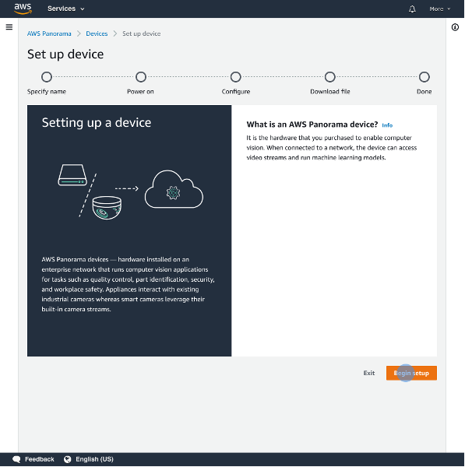465x467 pixels.
Task: Open the info help panel icon
Action: (x=455, y=27)
